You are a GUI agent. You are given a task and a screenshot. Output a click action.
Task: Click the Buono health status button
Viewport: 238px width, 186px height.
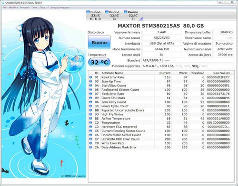[99, 42]
